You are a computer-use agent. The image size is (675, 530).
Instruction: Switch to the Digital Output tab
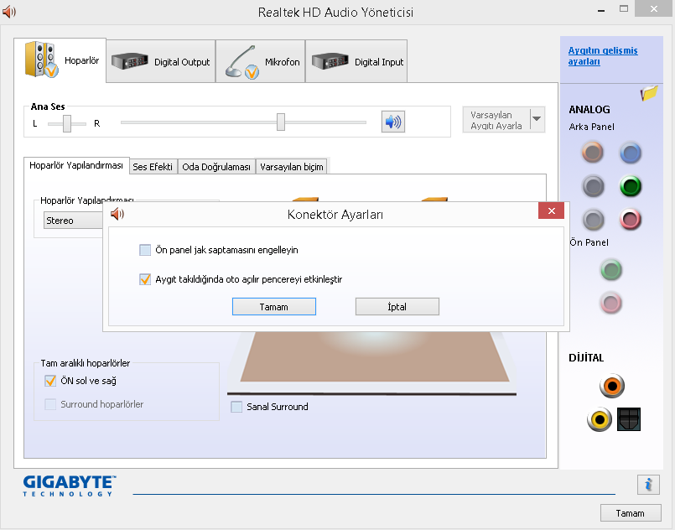[160, 61]
